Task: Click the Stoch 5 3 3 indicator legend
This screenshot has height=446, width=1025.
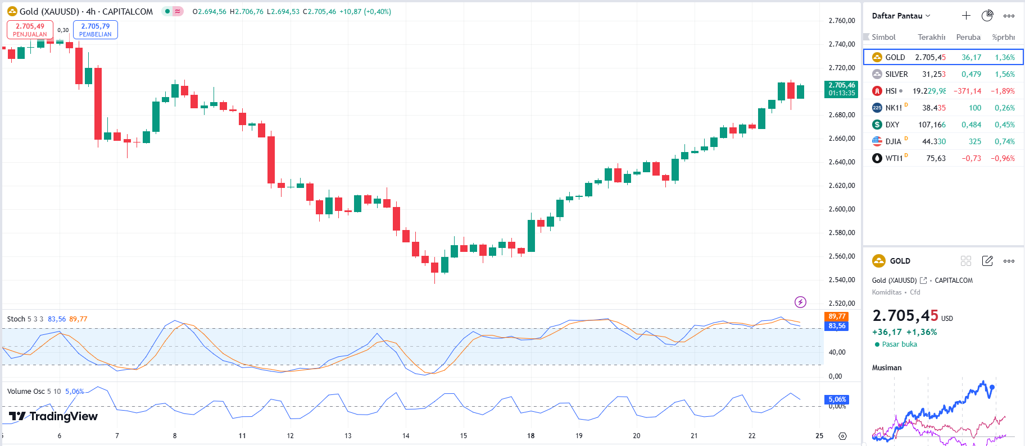Action: click(25, 319)
